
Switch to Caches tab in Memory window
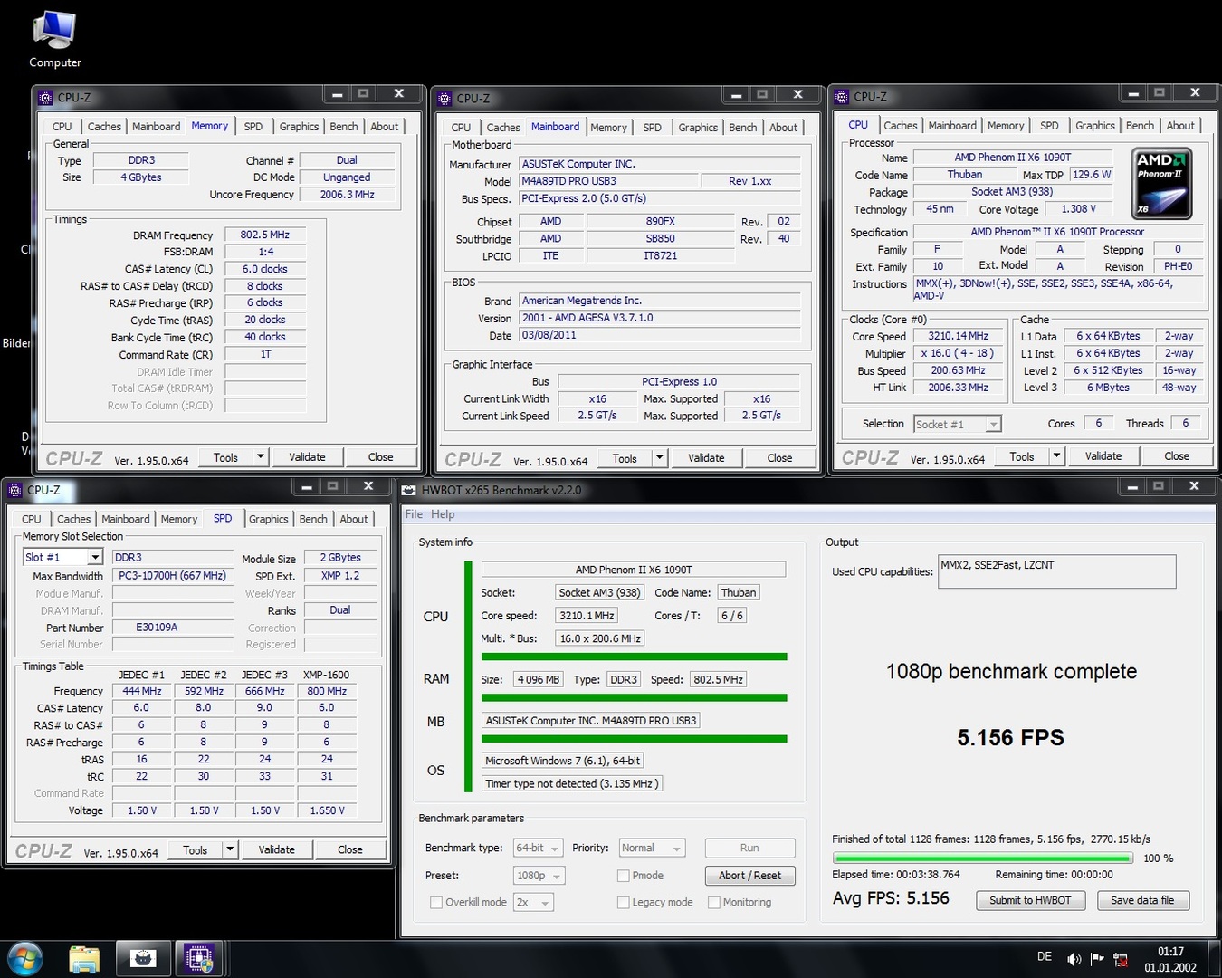(x=104, y=127)
